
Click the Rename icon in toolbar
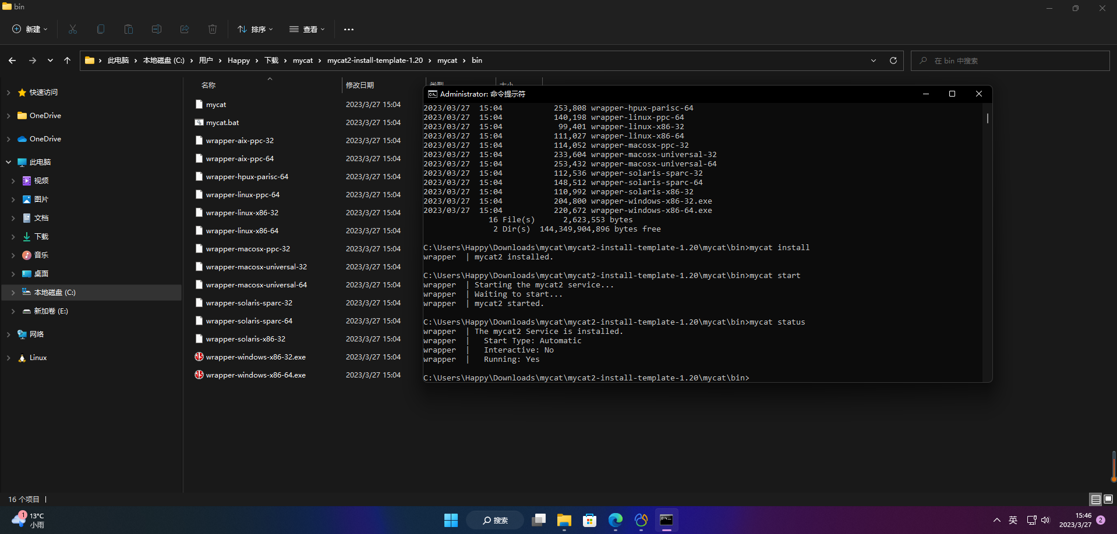point(157,29)
